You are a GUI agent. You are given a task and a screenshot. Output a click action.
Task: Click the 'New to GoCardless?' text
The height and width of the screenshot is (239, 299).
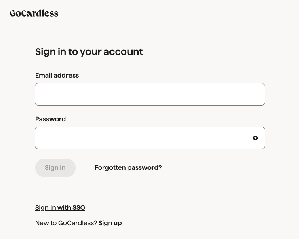coord(66,223)
